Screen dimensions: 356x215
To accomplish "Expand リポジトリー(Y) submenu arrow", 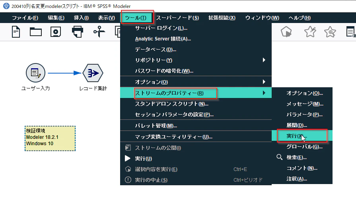I will (x=264, y=60).
